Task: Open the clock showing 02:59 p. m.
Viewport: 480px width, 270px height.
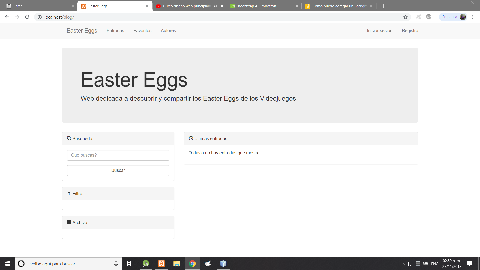Action: 452,264
